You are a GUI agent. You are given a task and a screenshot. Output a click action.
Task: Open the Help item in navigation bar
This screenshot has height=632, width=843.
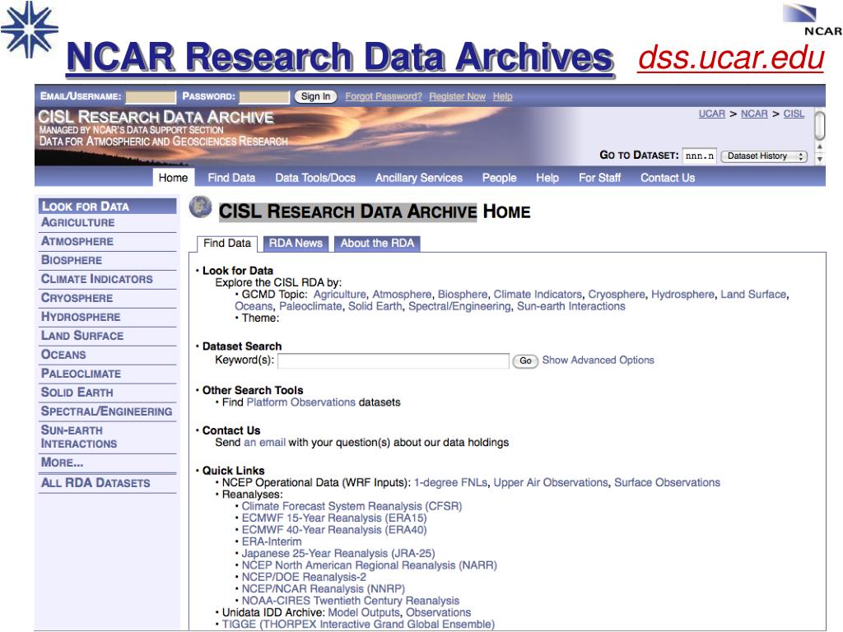coord(547,178)
